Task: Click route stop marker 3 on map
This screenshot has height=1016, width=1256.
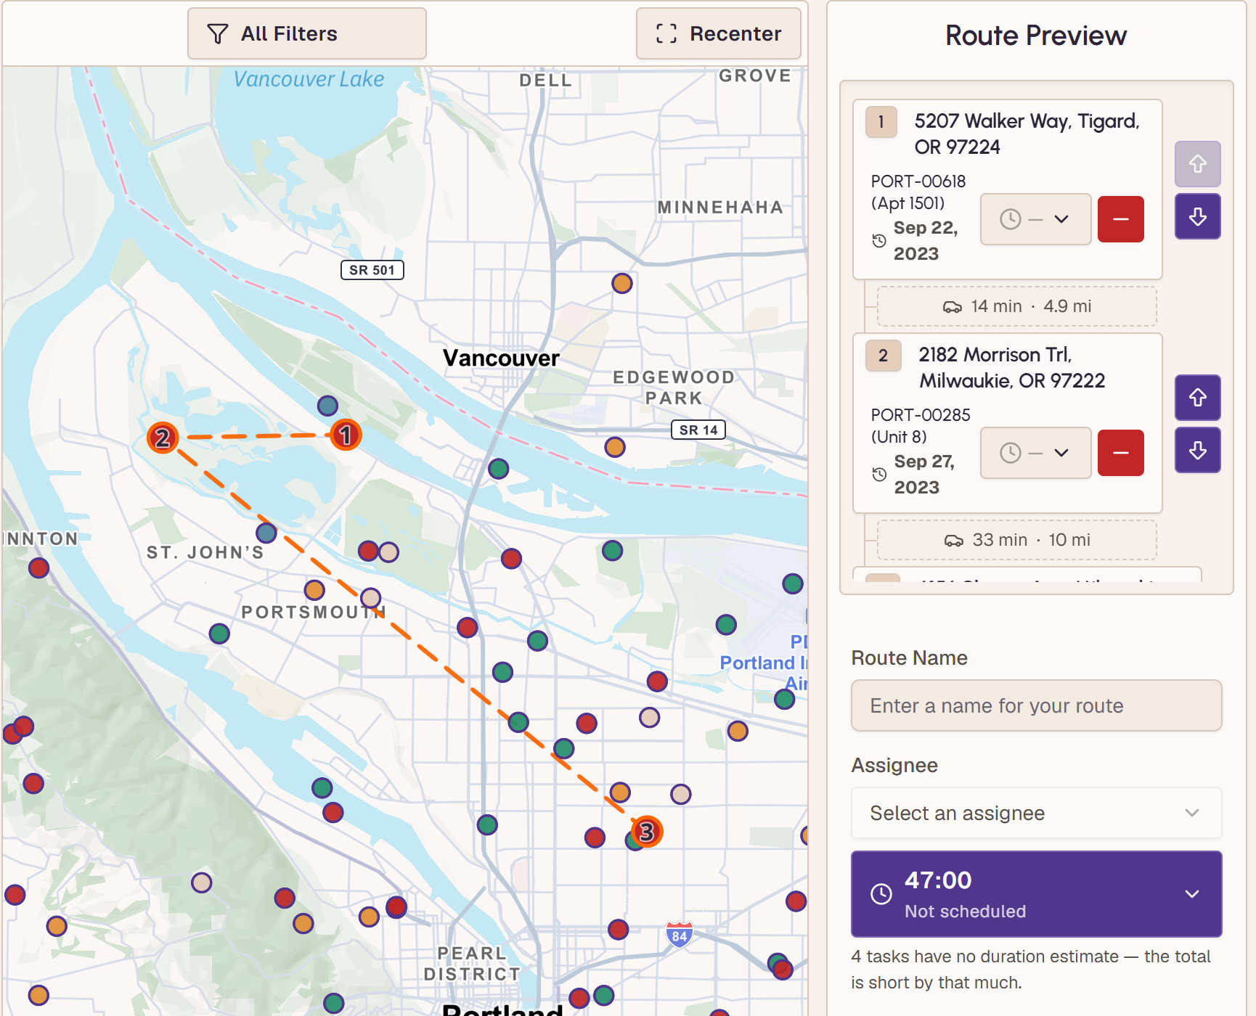Action: 646,832
